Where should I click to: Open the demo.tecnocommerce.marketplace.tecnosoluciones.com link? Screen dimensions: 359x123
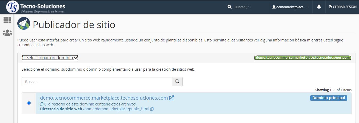click(x=104, y=98)
